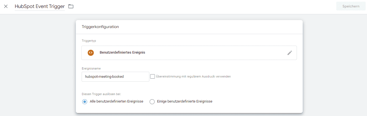Click the orange custom event code icon
Image resolution: width=367 pixels, height=116 pixels.
click(x=91, y=53)
